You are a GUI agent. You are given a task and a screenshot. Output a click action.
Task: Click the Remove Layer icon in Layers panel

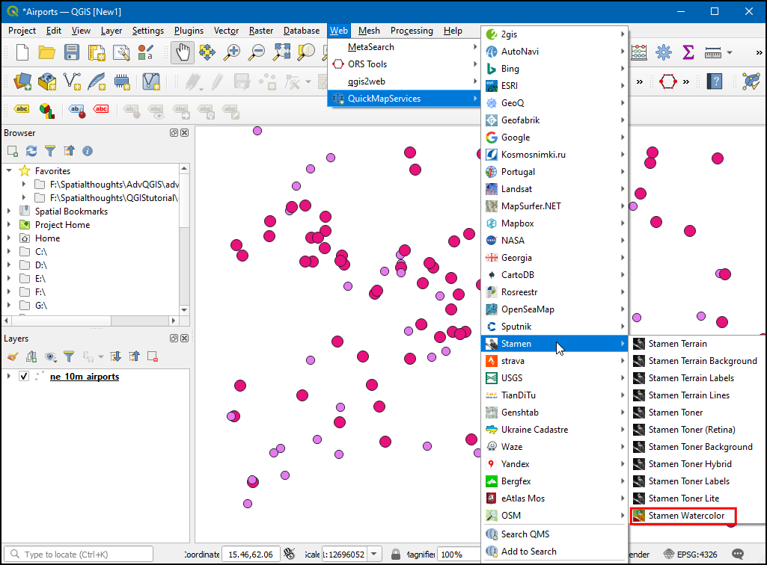coord(153,356)
